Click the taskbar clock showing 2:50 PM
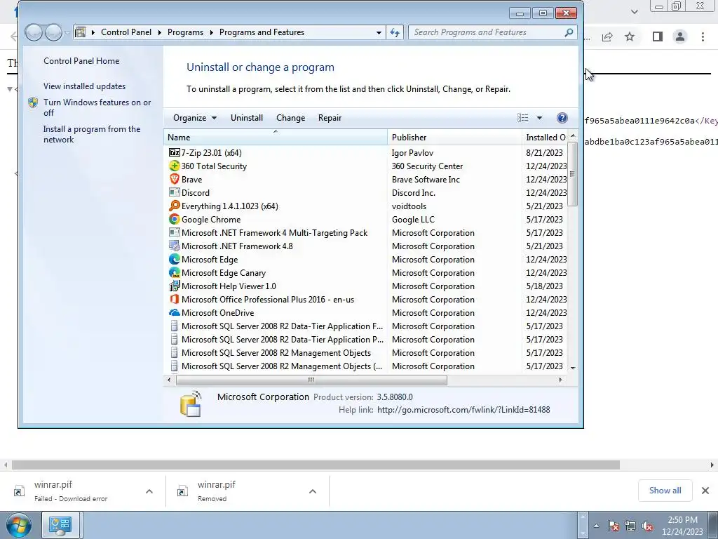Screen dimensions: 718x539 [682, 526]
